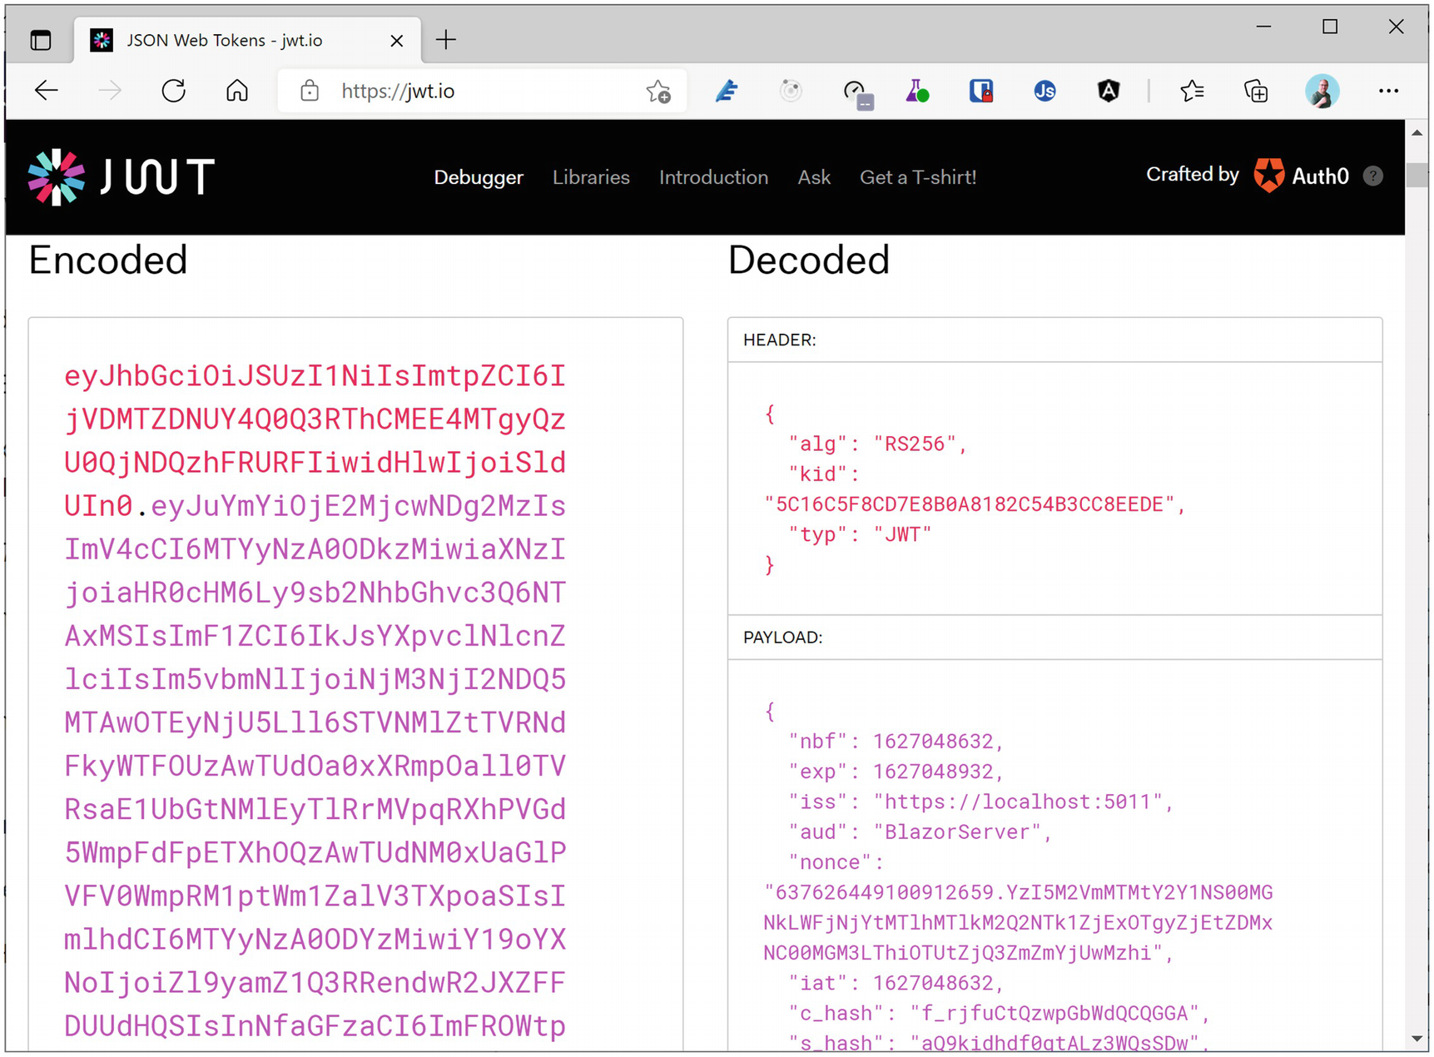Click the address bar showing https://jwt.io
Viewport: 1434px width, 1057px height.
[483, 92]
